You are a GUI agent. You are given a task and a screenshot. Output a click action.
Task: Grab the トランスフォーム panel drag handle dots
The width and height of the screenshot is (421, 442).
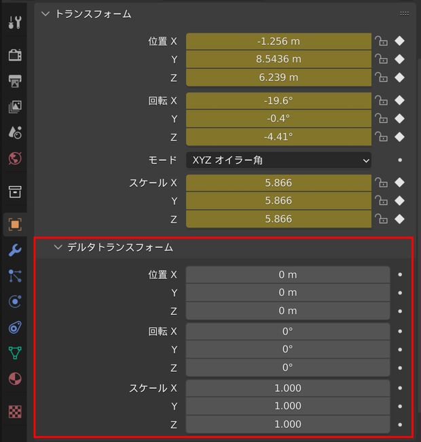click(x=404, y=14)
